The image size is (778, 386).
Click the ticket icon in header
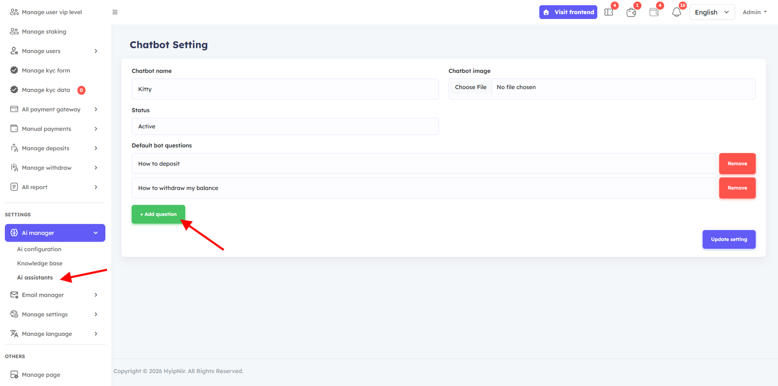pos(608,13)
